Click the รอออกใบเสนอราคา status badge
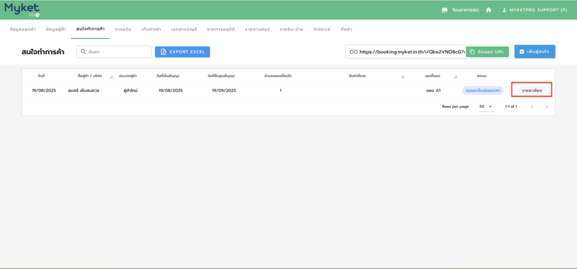Screen dimensions: 577x269 coord(483,91)
